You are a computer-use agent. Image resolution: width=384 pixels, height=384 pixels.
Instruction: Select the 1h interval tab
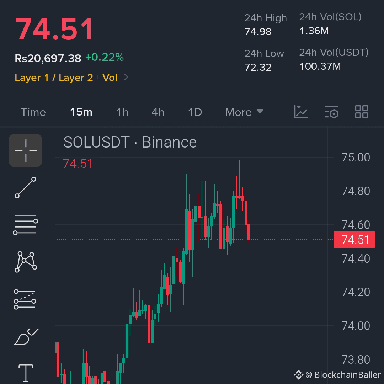[122, 112]
